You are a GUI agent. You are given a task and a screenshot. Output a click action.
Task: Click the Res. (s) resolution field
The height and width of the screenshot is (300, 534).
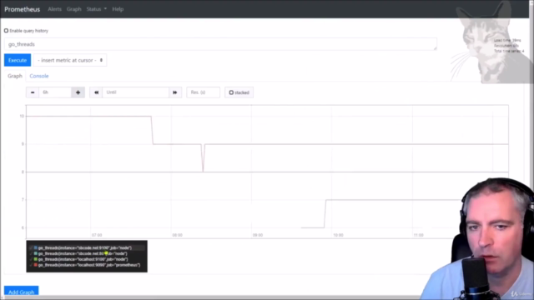point(203,92)
